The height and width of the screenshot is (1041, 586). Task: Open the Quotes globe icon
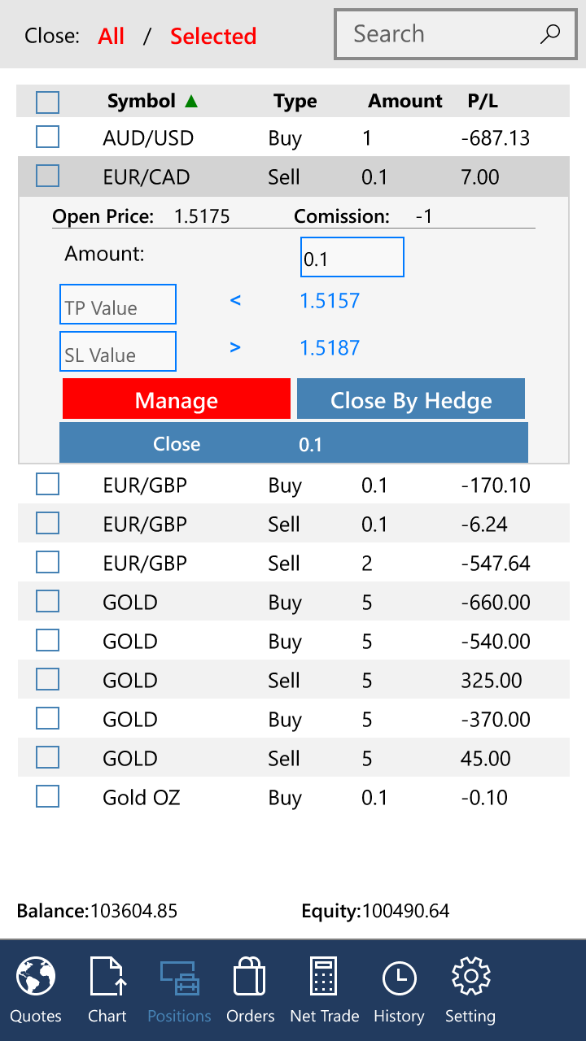(36, 977)
